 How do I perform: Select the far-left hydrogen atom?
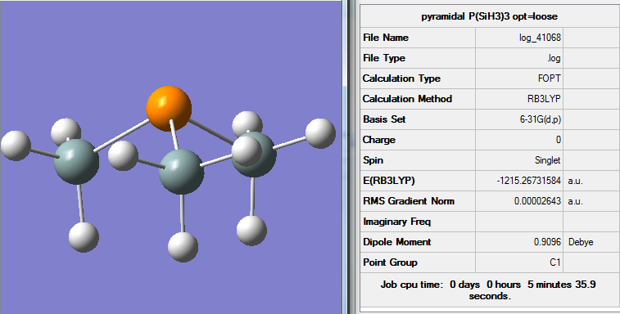coord(16,146)
